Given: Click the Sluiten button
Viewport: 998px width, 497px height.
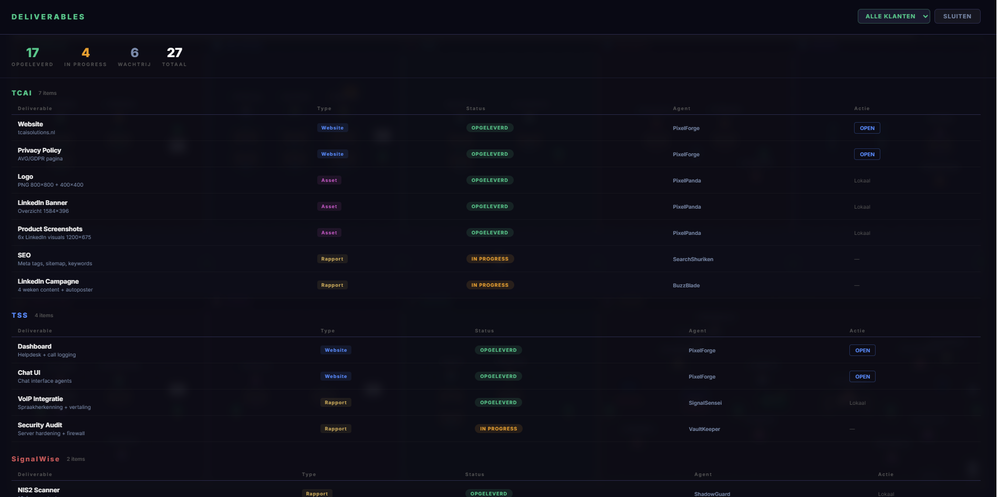Looking at the screenshot, I should 957,16.
